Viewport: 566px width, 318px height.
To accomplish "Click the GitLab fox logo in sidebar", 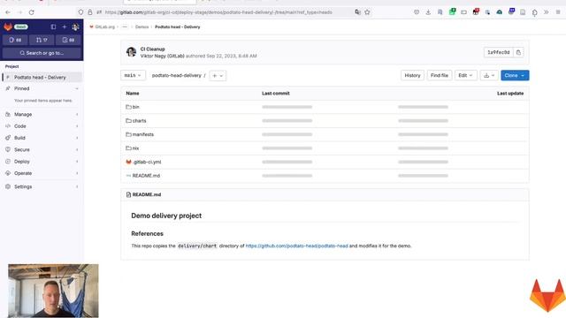I will tap(8, 26).
